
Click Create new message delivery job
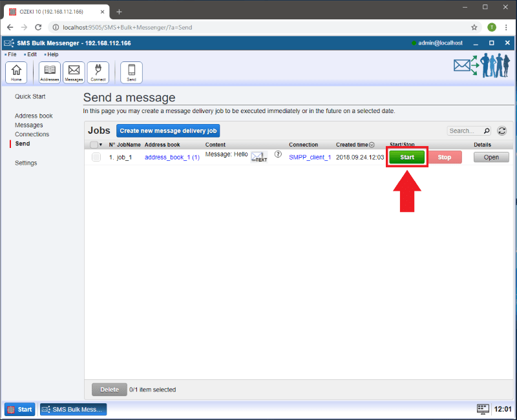(168, 131)
